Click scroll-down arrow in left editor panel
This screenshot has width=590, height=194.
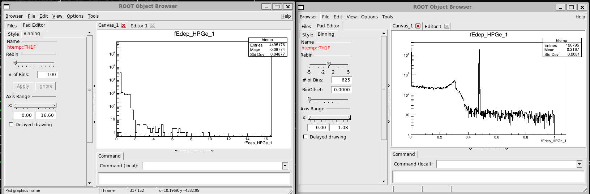click(90, 183)
